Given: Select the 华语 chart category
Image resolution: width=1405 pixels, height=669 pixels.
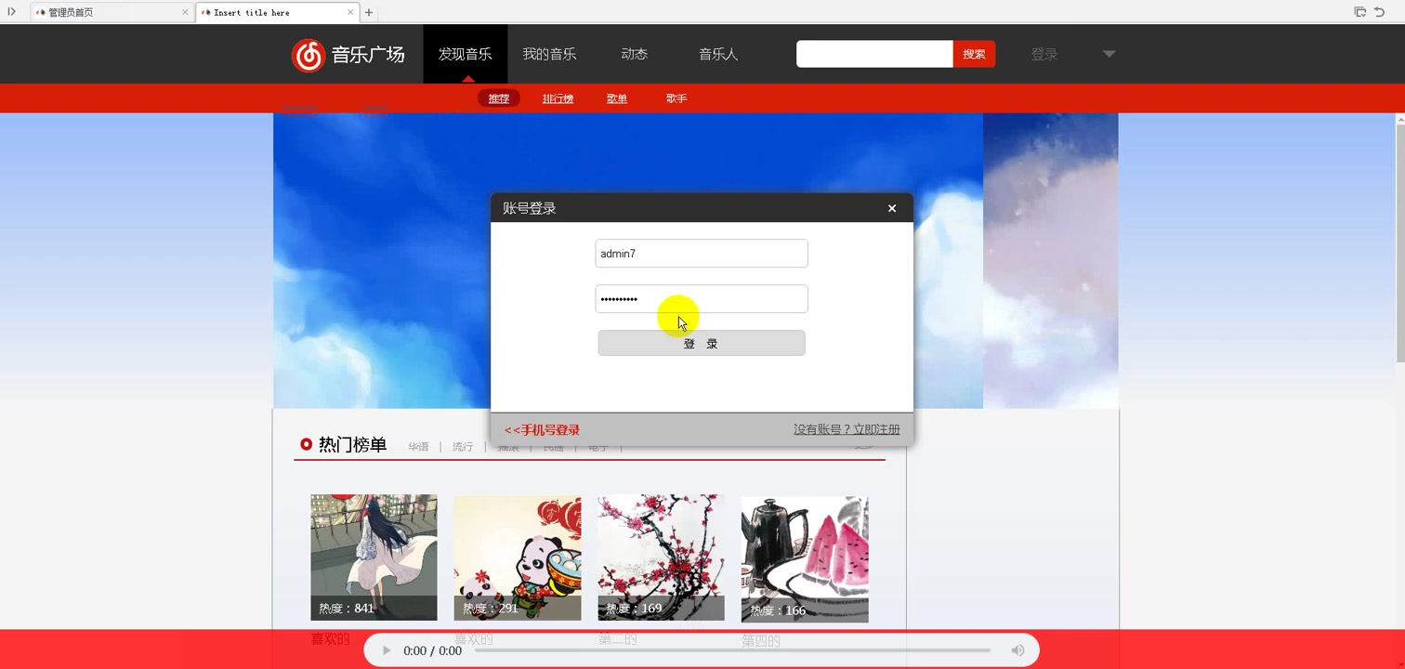Looking at the screenshot, I should pyautogui.click(x=418, y=447).
